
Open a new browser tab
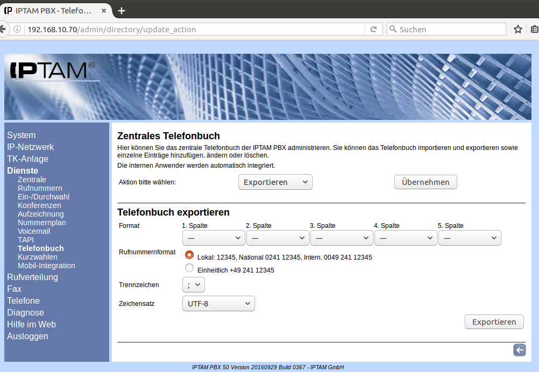122,11
